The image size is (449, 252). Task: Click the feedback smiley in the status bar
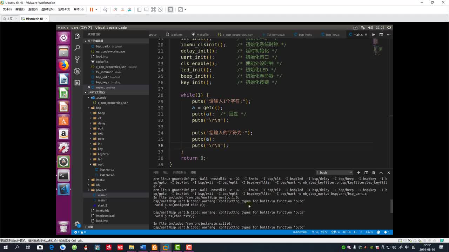coord(378,232)
